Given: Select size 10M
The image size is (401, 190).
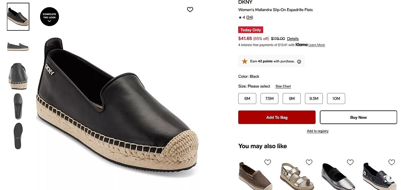Looking at the screenshot, I should (x=336, y=99).
